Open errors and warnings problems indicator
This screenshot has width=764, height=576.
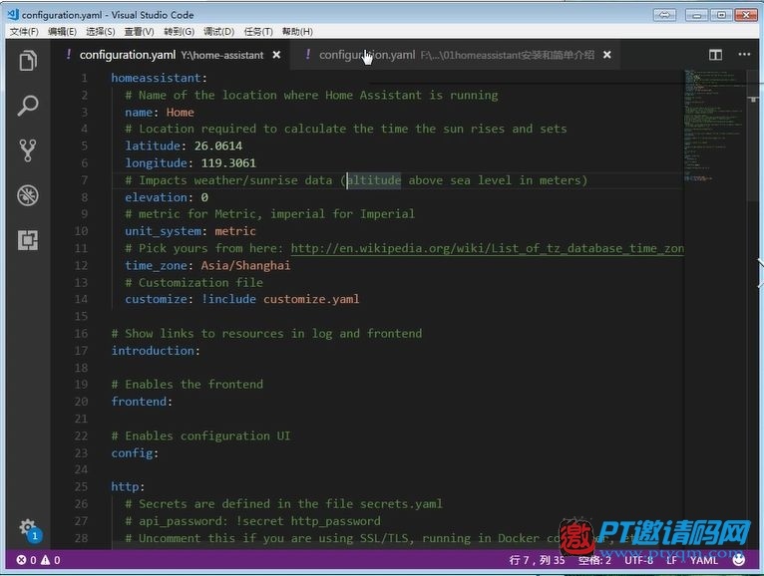[x=38, y=560]
